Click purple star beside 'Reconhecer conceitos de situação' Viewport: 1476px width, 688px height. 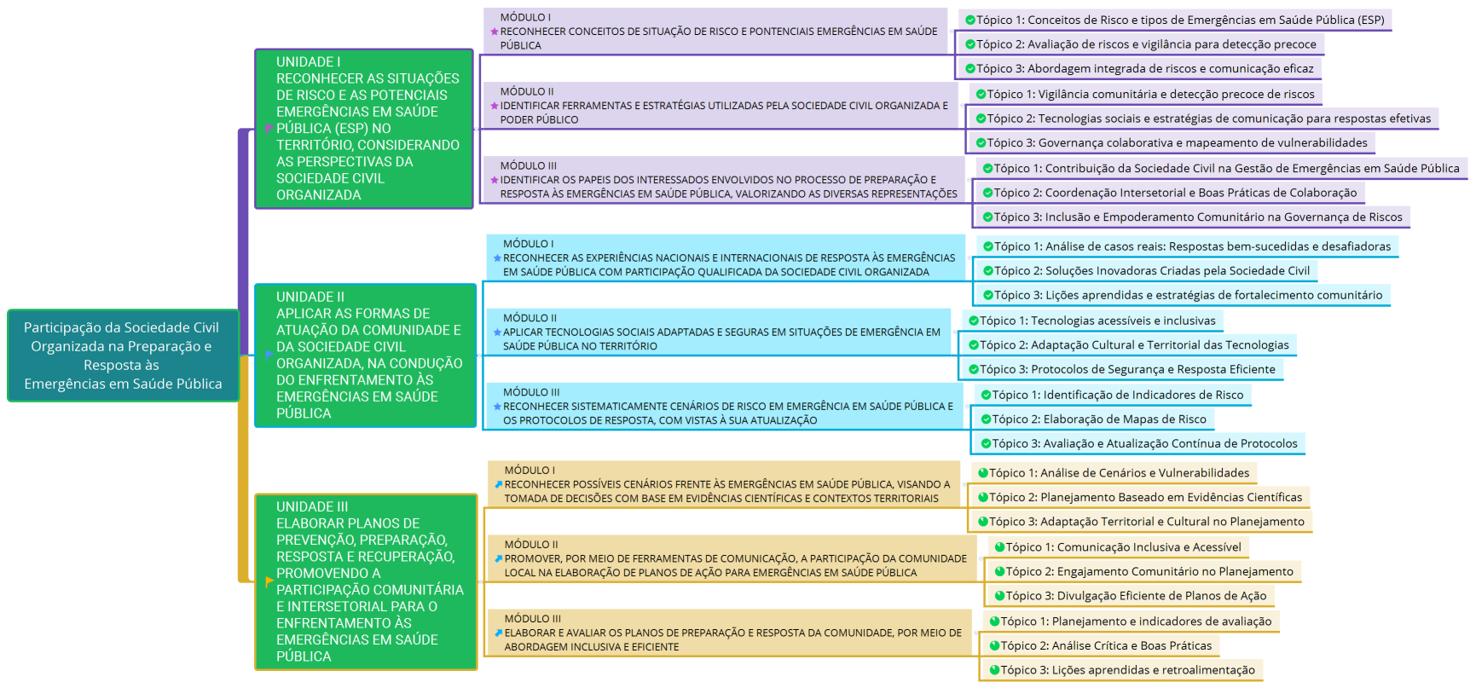coord(494,32)
